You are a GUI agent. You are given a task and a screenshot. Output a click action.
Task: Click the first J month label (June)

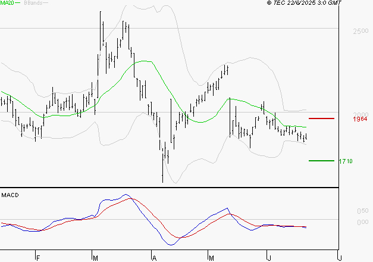pyautogui.click(x=269, y=258)
